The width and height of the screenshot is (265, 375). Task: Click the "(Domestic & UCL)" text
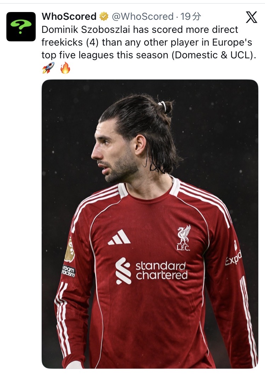(214, 55)
